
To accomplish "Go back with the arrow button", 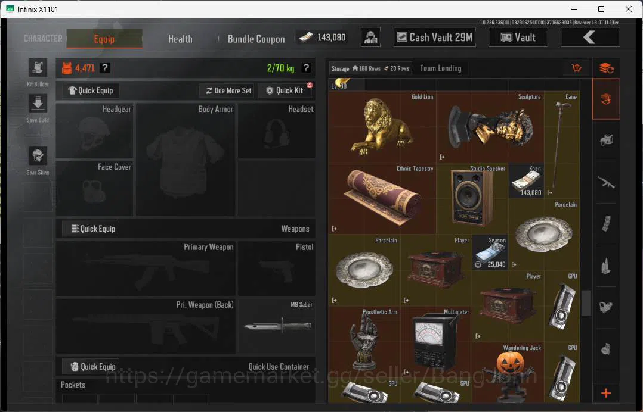I will 590,38.
